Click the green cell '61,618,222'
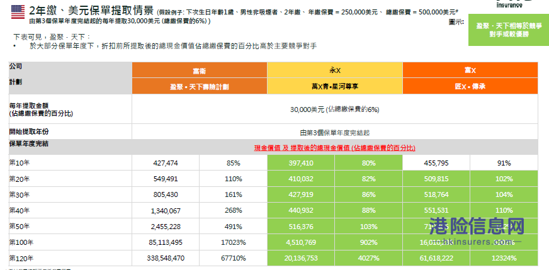This screenshot has height=270, width=549. [x=436, y=258]
